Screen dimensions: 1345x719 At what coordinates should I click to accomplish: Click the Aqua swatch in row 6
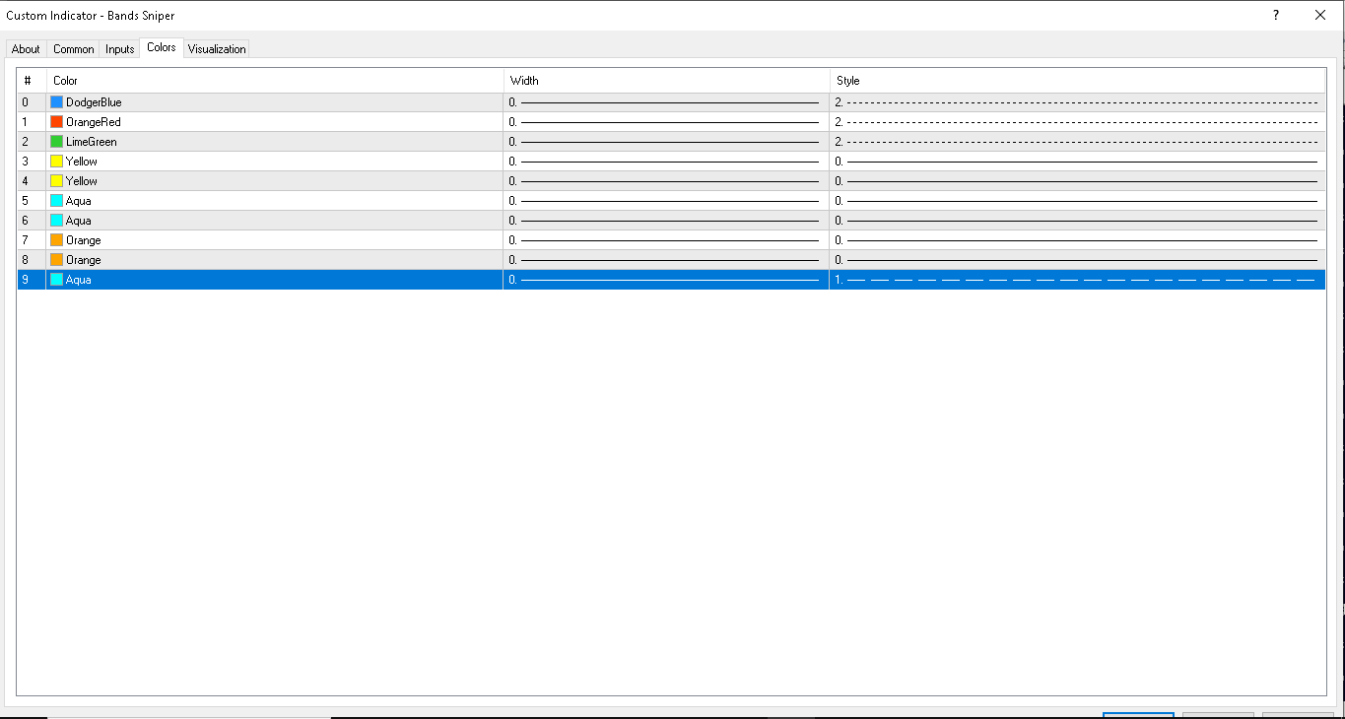(57, 221)
